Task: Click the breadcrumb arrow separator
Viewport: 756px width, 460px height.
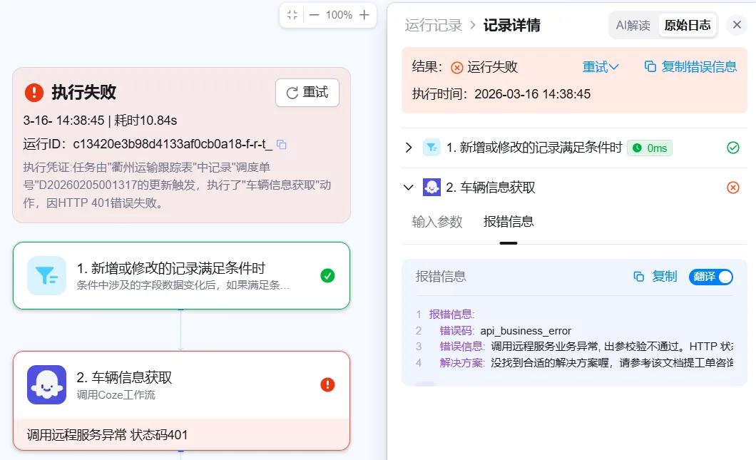Action: 473,25
